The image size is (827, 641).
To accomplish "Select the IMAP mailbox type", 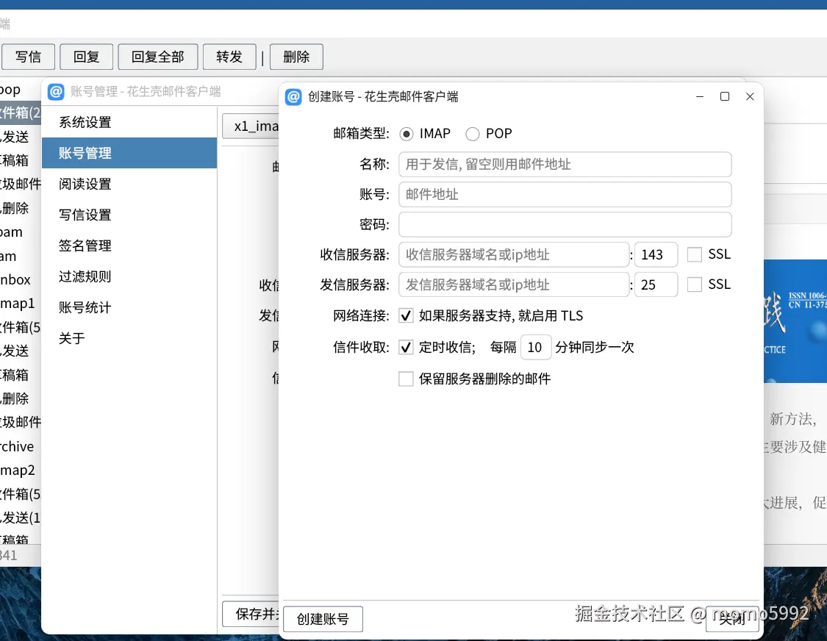I will 408,134.
